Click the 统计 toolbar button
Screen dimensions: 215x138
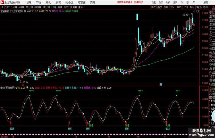pos(173,7)
